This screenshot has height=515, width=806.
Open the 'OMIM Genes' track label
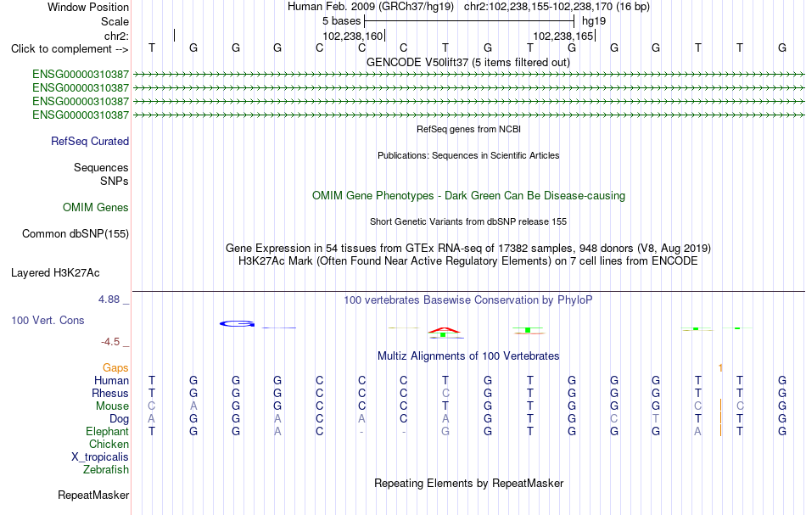coord(96,207)
